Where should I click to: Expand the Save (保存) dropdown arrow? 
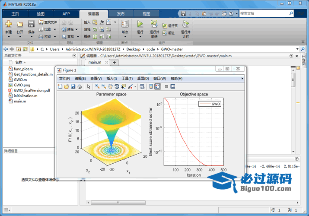(32, 37)
